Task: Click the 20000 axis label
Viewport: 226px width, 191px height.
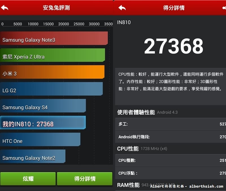Action: (x=64, y=24)
